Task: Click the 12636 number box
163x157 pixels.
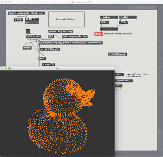Action: click(123, 23)
